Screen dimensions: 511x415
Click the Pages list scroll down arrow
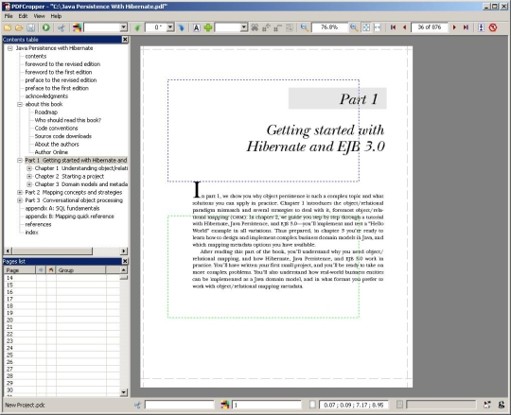[x=124, y=392]
